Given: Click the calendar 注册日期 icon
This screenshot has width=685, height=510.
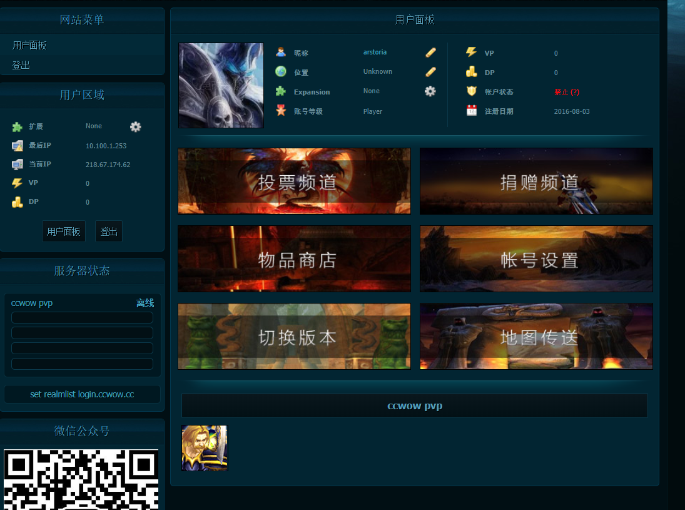Looking at the screenshot, I should pyautogui.click(x=472, y=111).
